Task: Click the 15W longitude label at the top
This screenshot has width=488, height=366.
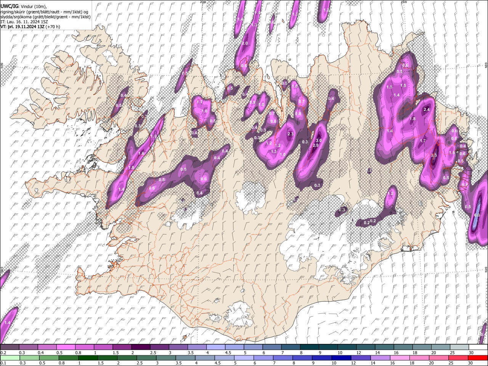Action: 404,2
